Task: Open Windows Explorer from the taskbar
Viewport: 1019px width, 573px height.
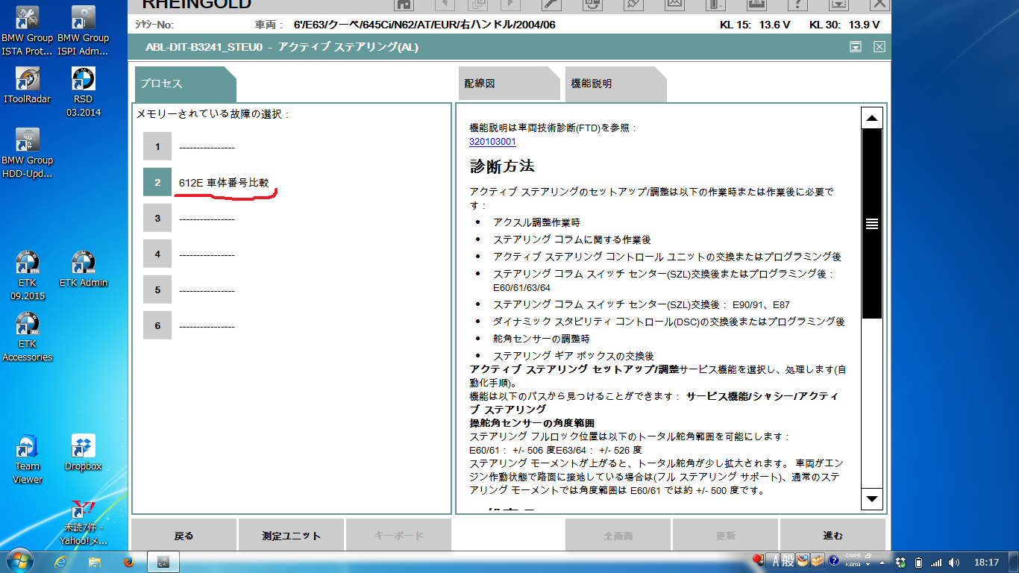Action: click(x=95, y=561)
